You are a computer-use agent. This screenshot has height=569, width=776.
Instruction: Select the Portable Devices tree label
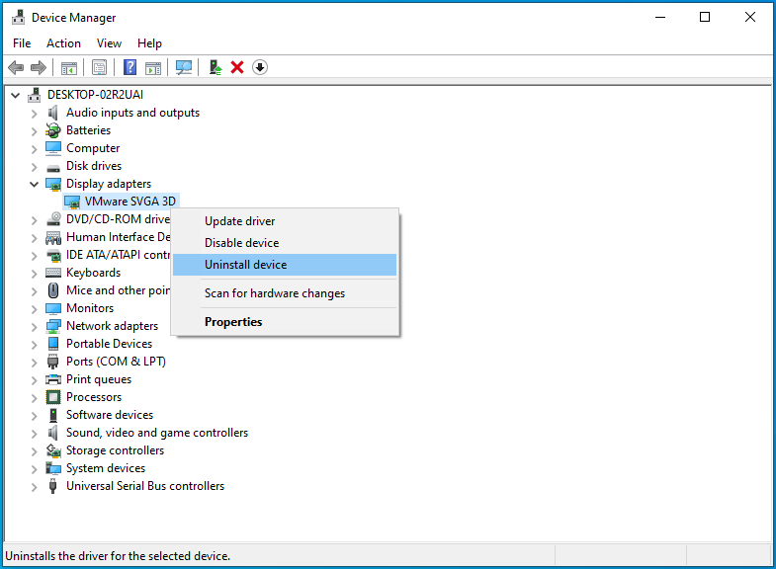click(110, 344)
